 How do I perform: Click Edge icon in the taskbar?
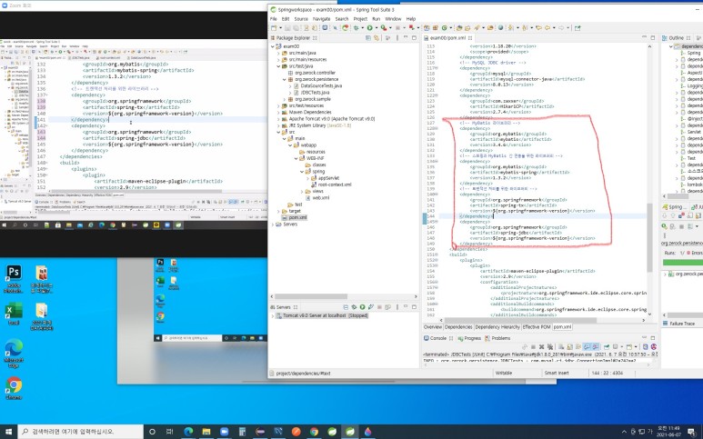pyautogui.click(x=188, y=432)
